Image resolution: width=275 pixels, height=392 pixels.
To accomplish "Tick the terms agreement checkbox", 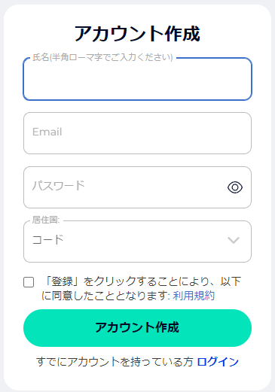I will tap(29, 282).
